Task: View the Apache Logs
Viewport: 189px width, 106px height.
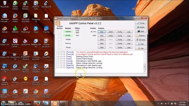Action: pos(129,32)
